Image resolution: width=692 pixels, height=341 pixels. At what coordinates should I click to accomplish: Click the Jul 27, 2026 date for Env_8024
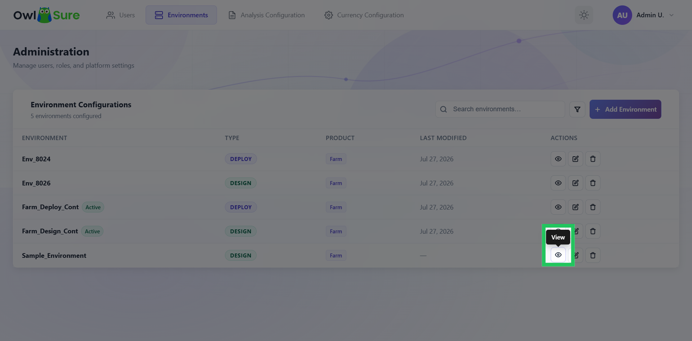tap(436, 159)
